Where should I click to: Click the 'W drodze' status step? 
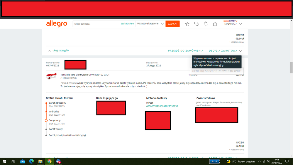click(54, 112)
